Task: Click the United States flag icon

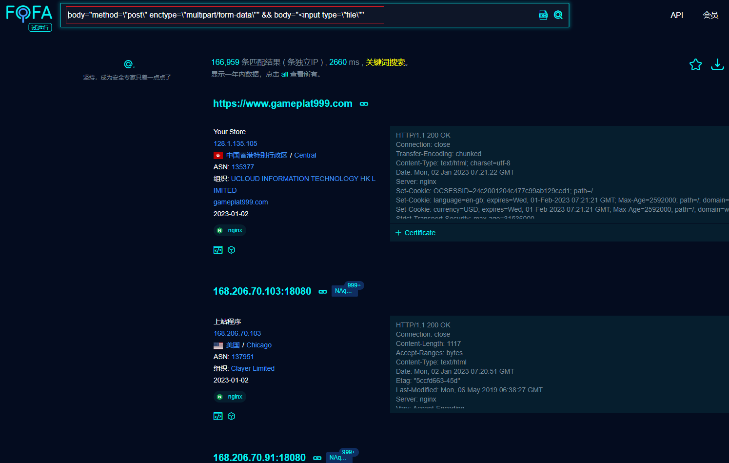Action: pyautogui.click(x=218, y=345)
